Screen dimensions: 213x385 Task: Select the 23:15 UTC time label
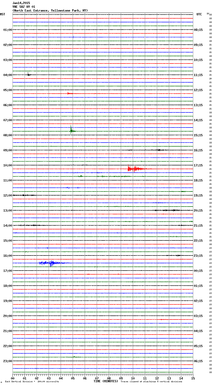pyautogui.click(x=198, y=256)
